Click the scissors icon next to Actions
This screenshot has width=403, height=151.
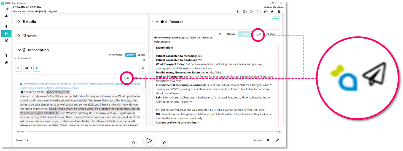click(268, 140)
